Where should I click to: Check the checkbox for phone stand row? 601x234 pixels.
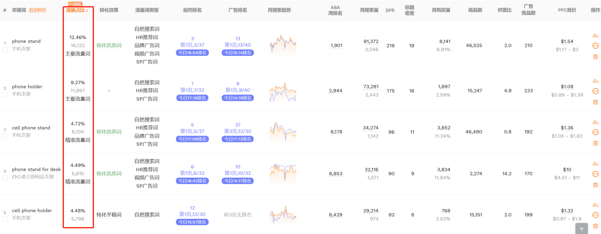5,49
